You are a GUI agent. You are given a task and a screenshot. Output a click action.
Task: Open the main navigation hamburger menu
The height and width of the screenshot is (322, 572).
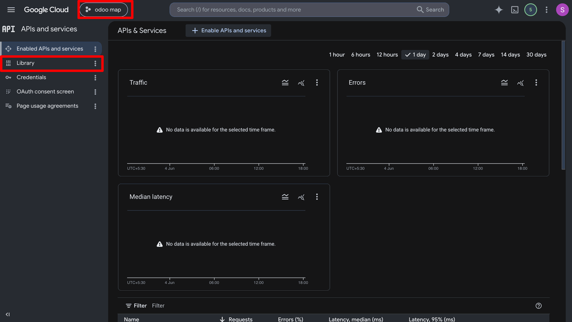11,10
